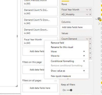The width and height of the screenshot is (102, 95).
Task: Click the Add data fields well under the Fiscal Year Month filter card
Action: 33,51
